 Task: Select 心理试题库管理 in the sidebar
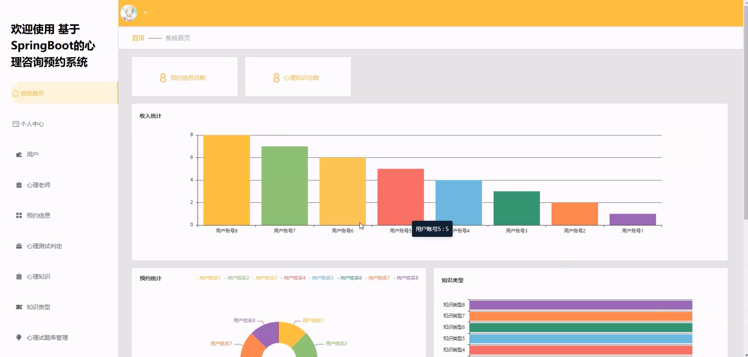pos(47,337)
